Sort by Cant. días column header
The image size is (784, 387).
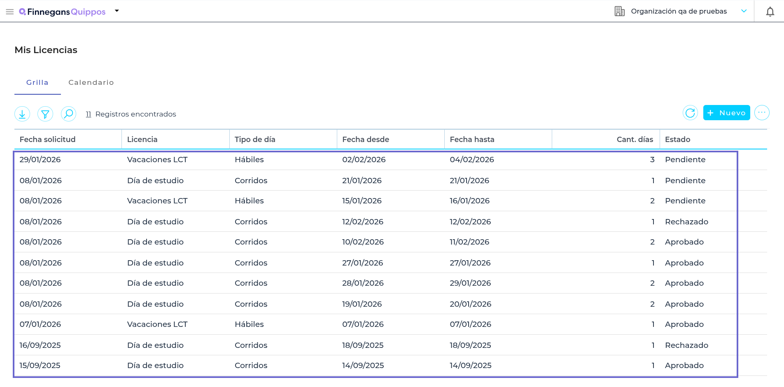[635, 140]
